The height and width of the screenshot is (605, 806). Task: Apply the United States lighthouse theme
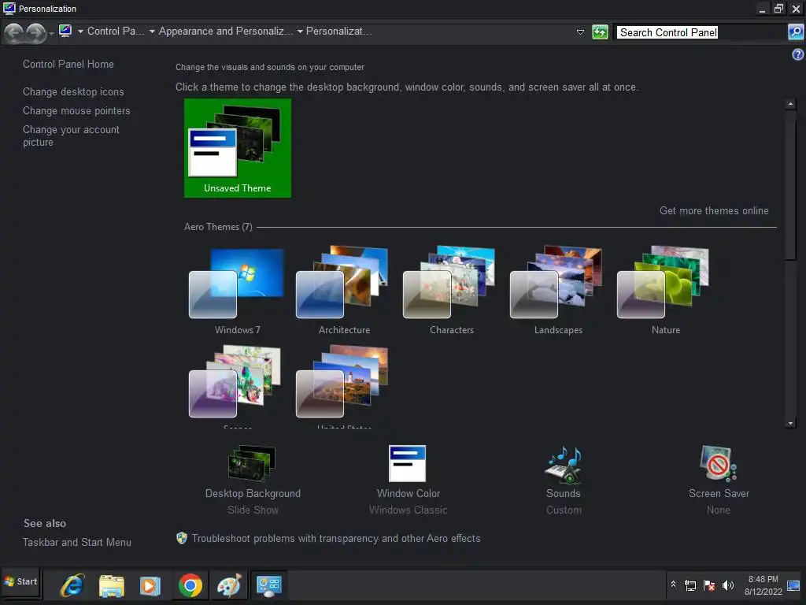[344, 386]
